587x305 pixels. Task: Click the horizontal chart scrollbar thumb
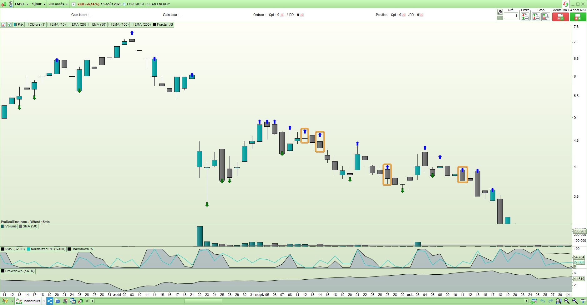click(203, 301)
